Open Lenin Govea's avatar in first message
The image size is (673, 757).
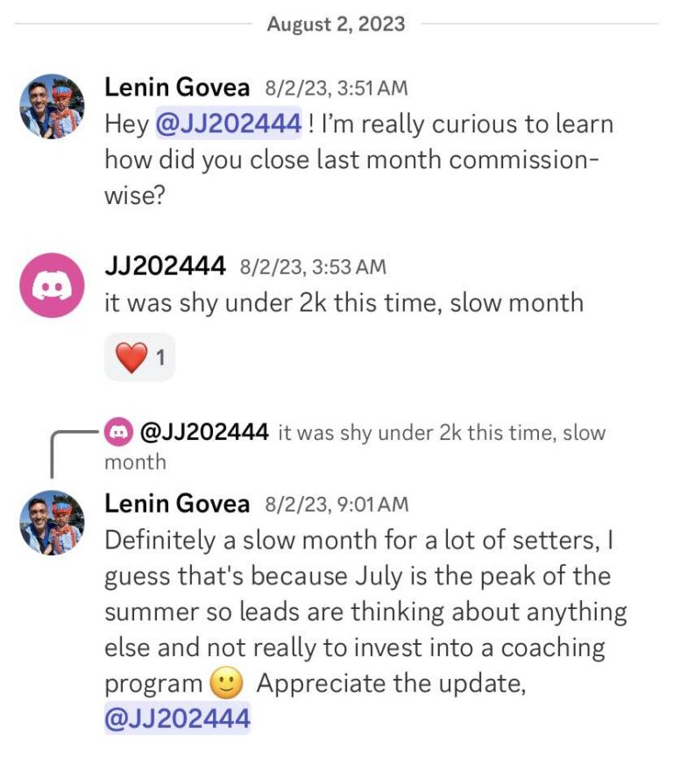click(53, 106)
